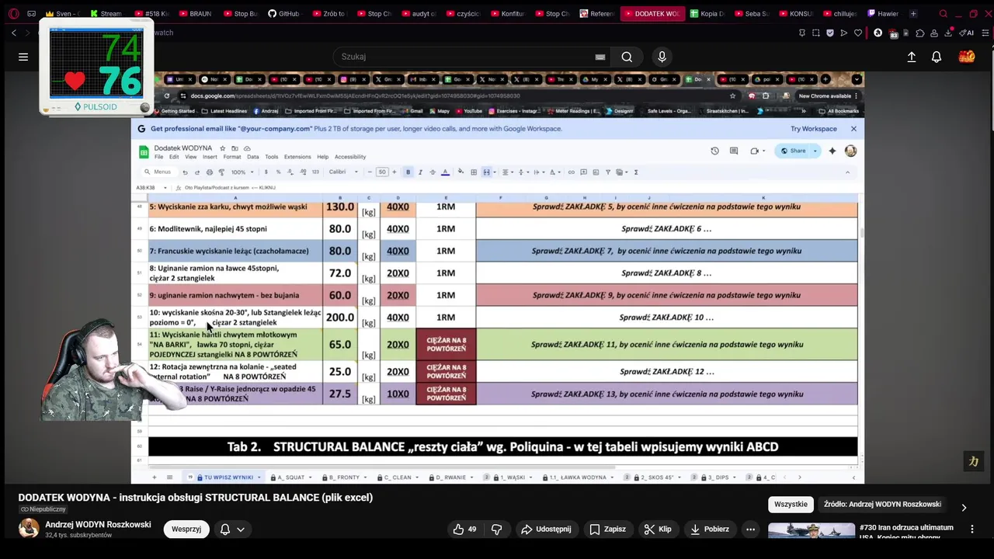Show next filter chips with arrow
This screenshot has height=559, width=994.
[x=964, y=507]
